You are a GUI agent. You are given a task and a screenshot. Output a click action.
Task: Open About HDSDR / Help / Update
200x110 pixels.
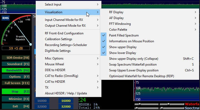click(69, 93)
